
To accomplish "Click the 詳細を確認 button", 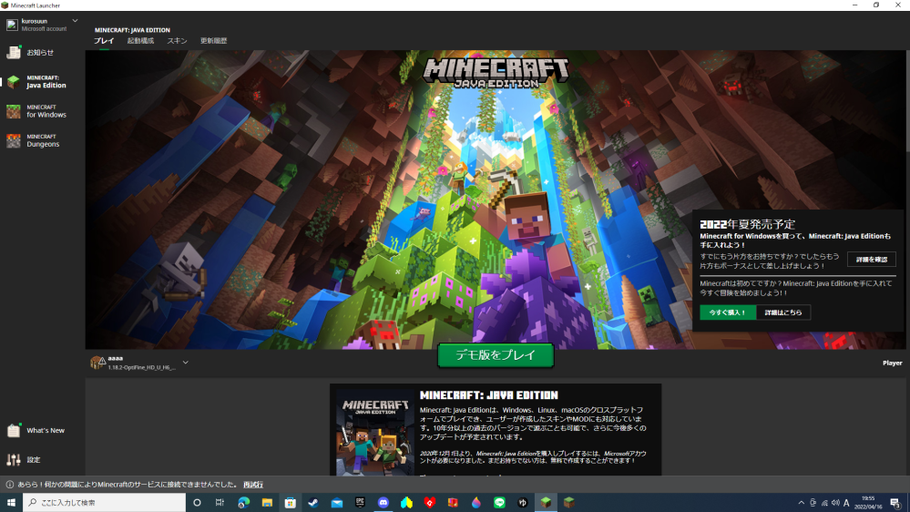I will tap(871, 259).
